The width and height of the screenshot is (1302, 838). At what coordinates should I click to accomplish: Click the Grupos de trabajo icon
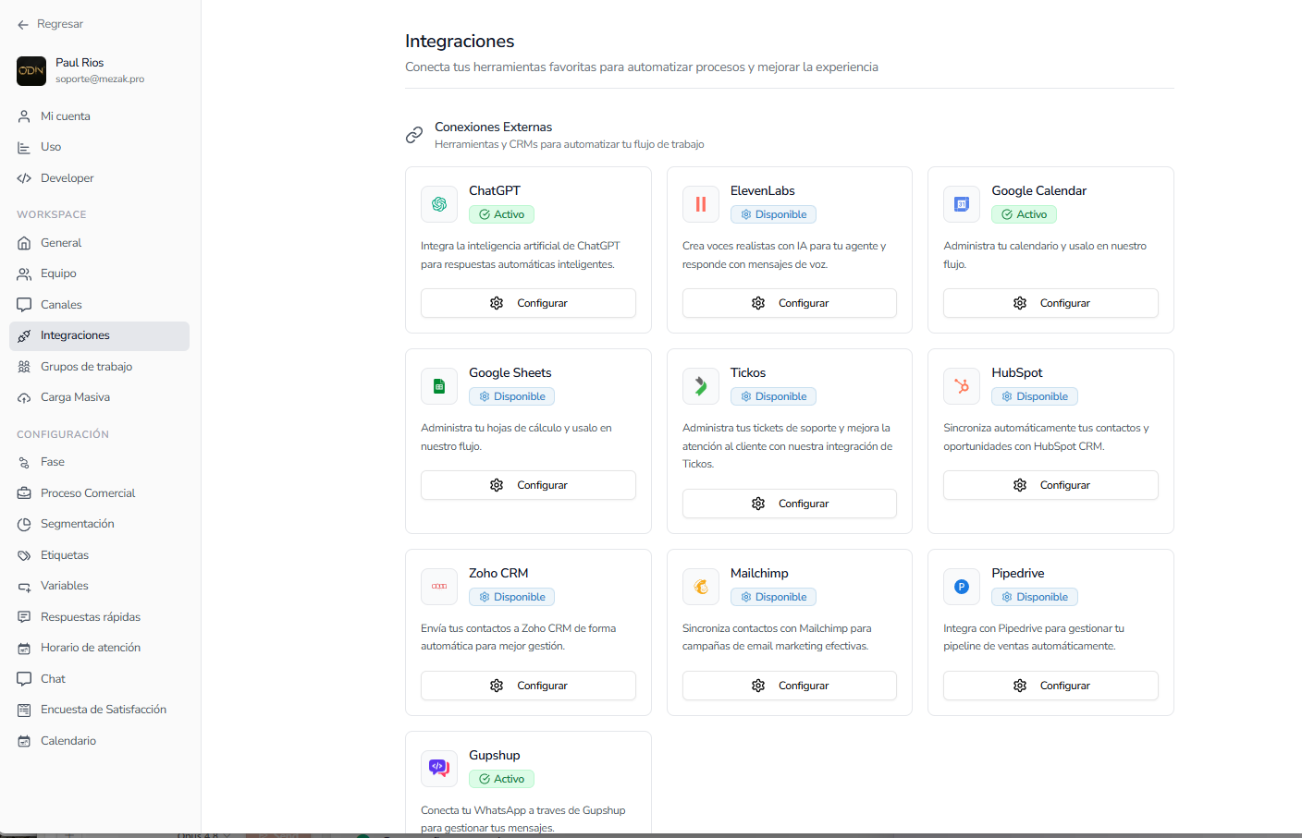point(24,367)
